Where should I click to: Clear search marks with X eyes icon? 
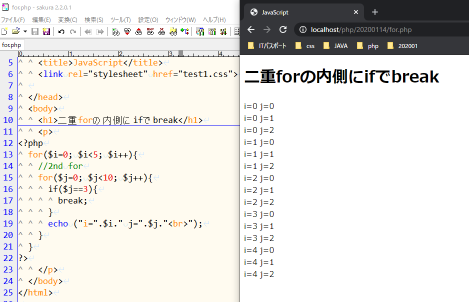pyautogui.click(x=161, y=31)
